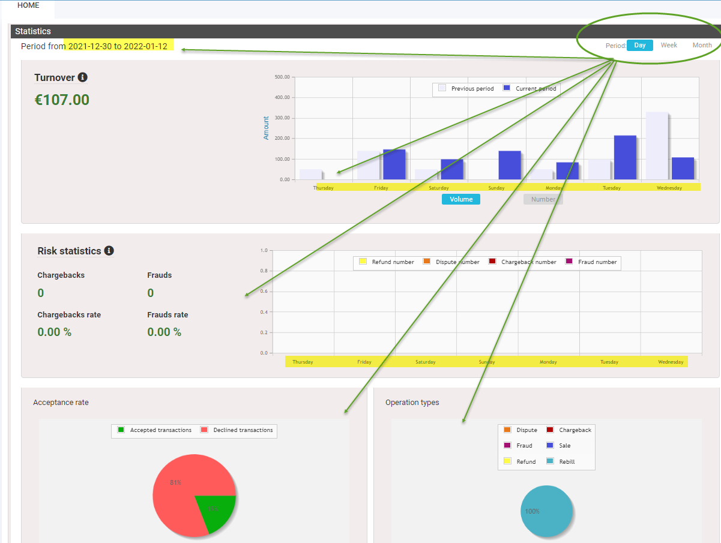Click the period date range 2021-12-30 to 2022-01-12
Image resolution: width=721 pixels, height=543 pixels.
(x=118, y=46)
